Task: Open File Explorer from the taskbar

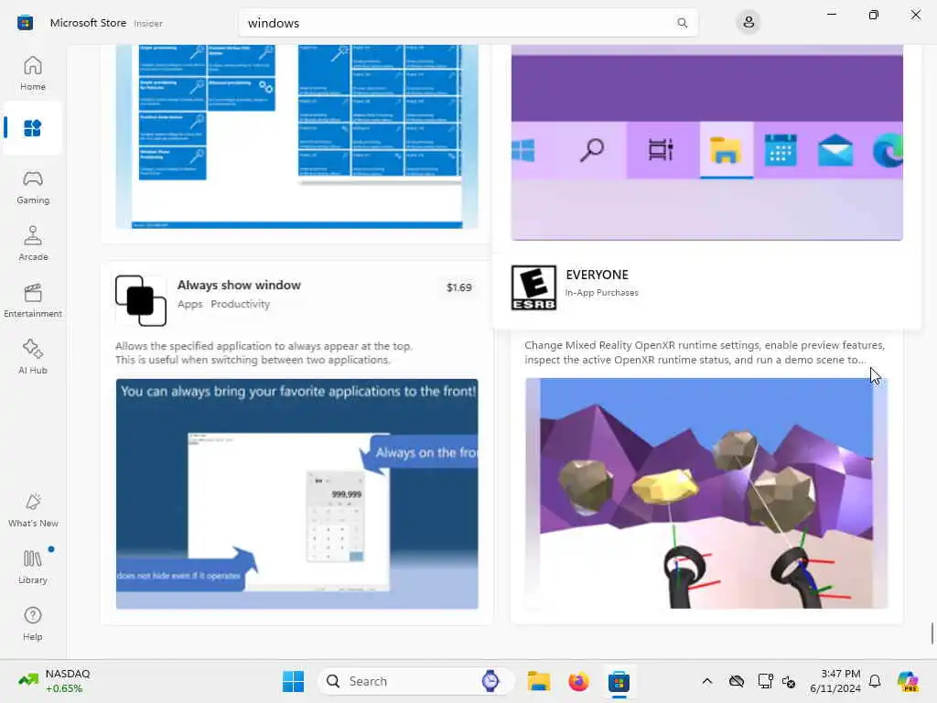Action: (538, 681)
